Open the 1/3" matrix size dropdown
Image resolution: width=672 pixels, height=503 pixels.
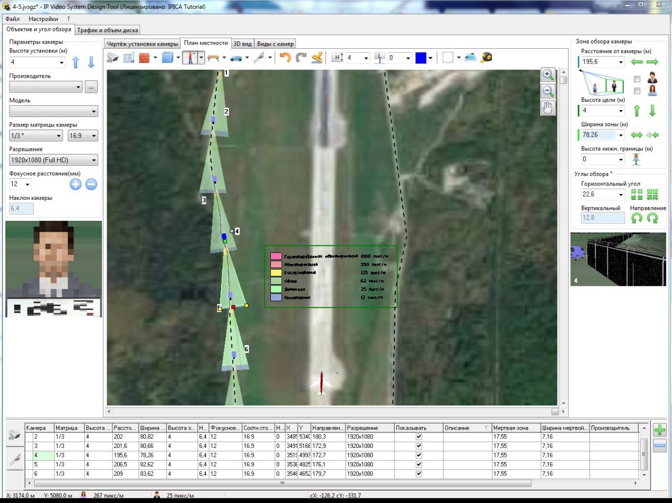[59, 136]
